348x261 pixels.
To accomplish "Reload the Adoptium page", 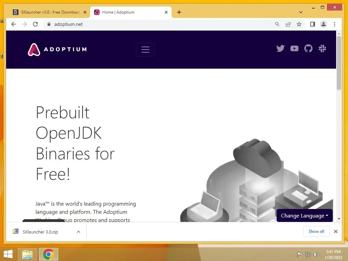I will 35,24.
